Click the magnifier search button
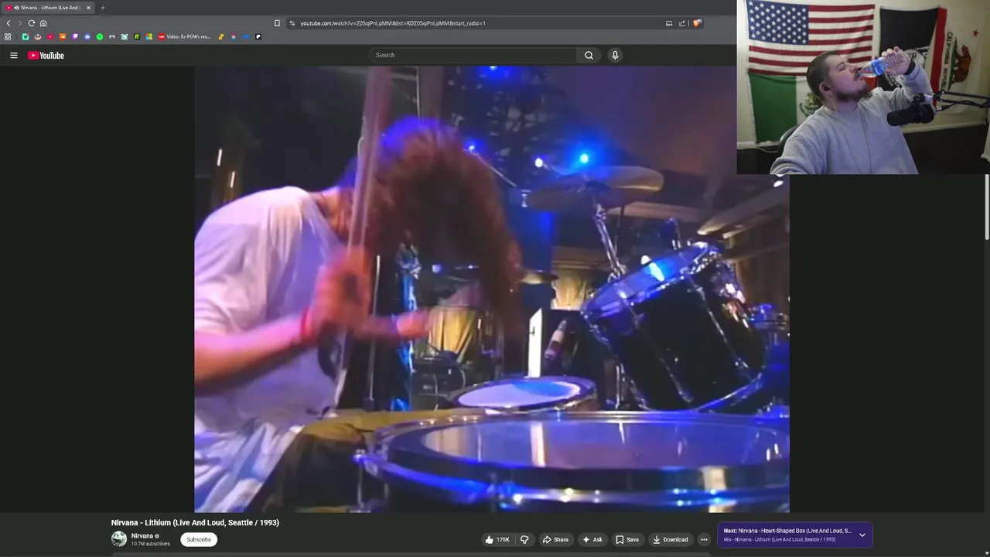The image size is (990, 557). pos(589,55)
